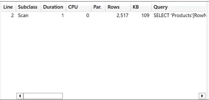Click the scrollbar track right of thumb
This screenshot has height=100, width=209.
coord(131,96)
